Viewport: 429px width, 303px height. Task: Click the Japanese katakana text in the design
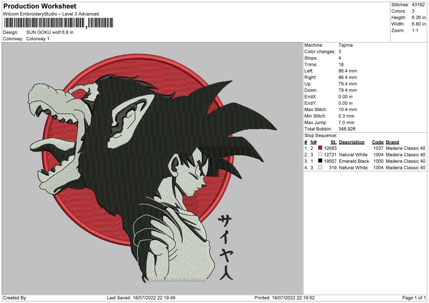click(226, 247)
